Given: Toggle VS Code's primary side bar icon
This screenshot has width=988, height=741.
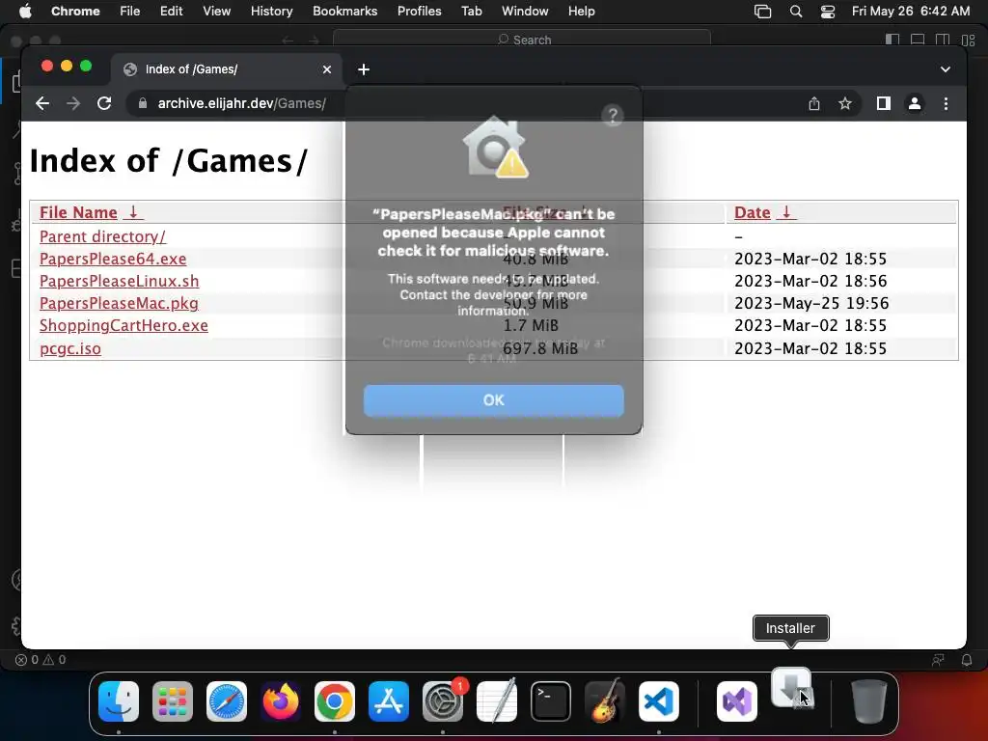Looking at the screenshot, I should [892, 40].
